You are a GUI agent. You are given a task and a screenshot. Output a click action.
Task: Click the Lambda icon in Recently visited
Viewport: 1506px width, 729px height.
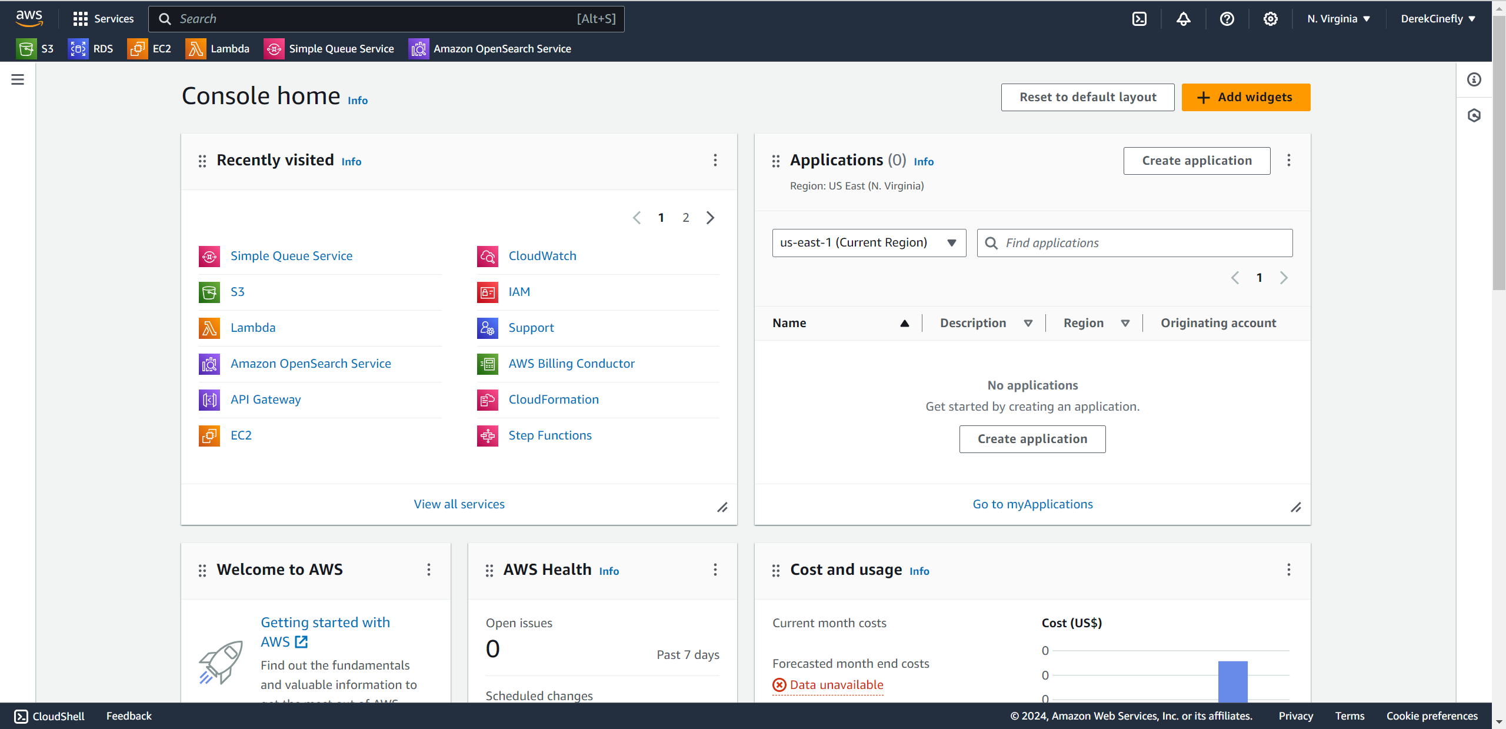(209, 328)
